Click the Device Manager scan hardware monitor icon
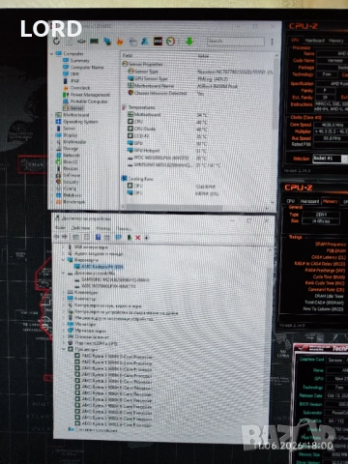Image resolution: width=348 pixels, height=464 pixels. tap(119, 238)
